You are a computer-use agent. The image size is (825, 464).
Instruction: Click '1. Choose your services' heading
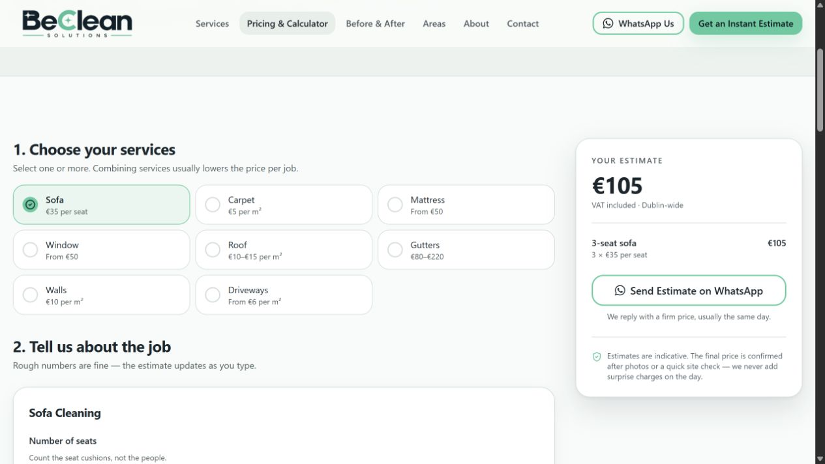(94, 150)
